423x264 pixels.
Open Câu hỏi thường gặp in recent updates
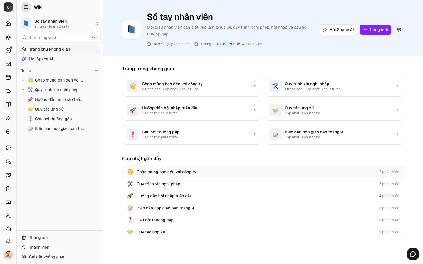pos(263,220)
